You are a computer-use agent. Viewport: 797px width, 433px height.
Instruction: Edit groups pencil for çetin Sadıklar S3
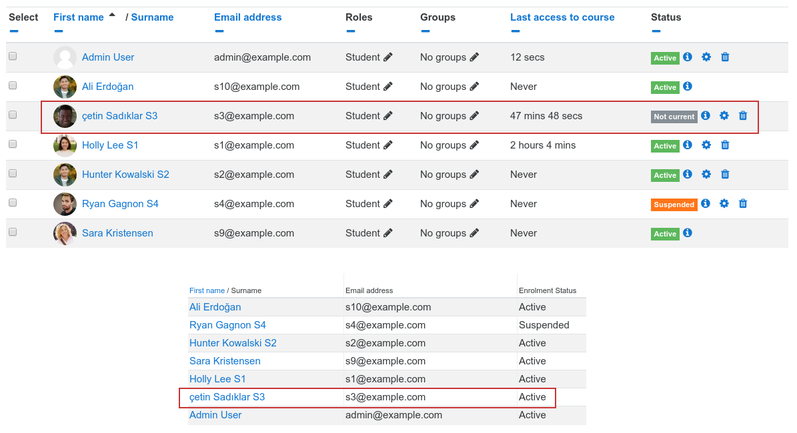[x=474, y=117]
